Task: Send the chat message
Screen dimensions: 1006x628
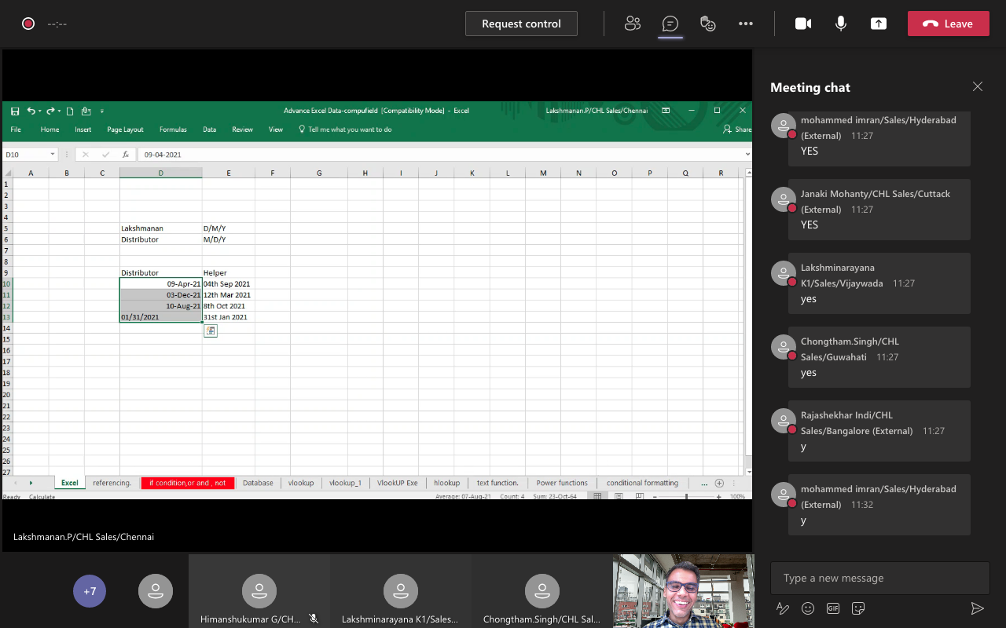Action: 977,608
